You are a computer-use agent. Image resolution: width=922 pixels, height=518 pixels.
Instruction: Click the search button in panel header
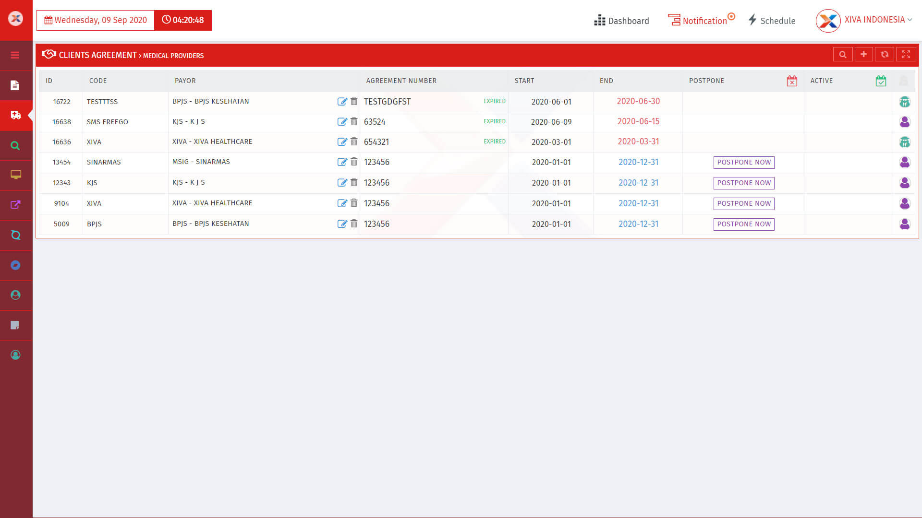(843, 55)
